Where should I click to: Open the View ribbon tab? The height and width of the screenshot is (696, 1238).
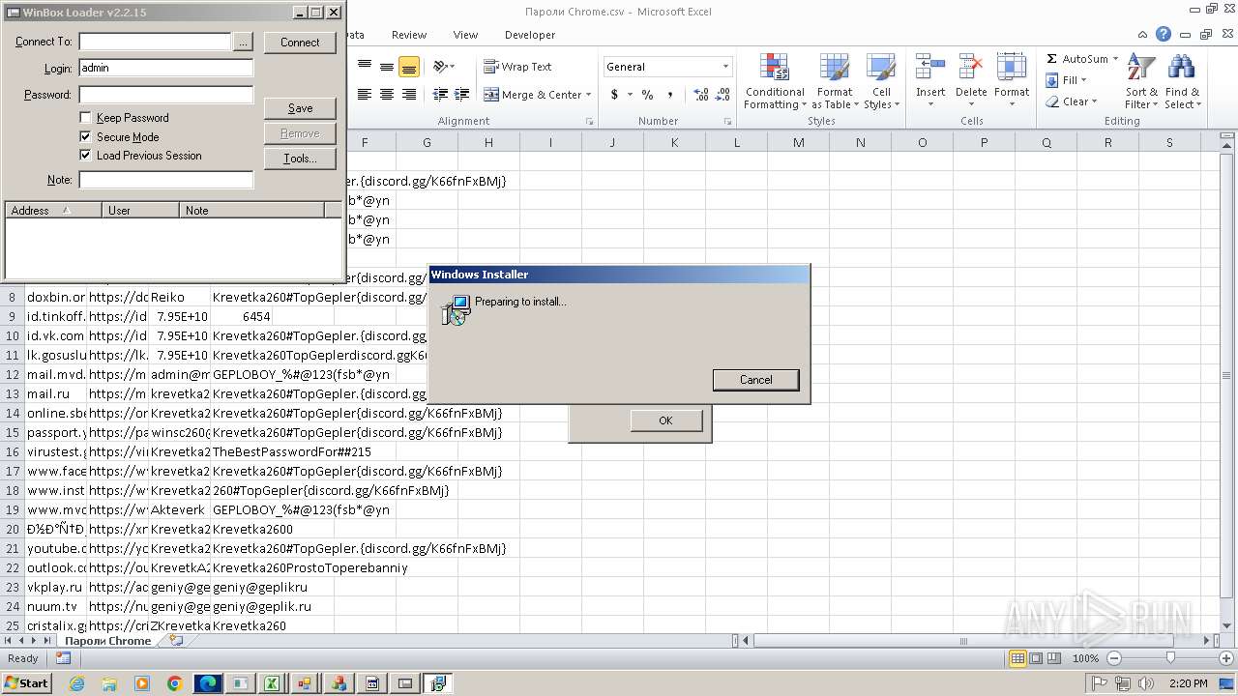[x=465, y=35]
